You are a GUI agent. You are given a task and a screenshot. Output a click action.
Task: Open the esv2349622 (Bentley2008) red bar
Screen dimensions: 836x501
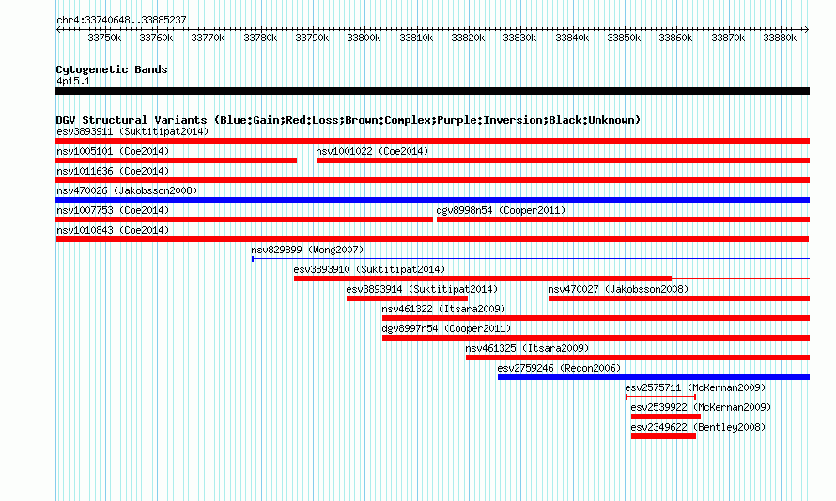(x=663, y=436)
